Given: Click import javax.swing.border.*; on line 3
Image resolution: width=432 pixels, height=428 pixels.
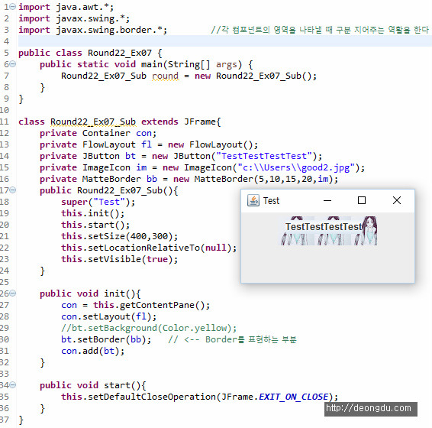Looking at the screenshot, I should (93, 30).
